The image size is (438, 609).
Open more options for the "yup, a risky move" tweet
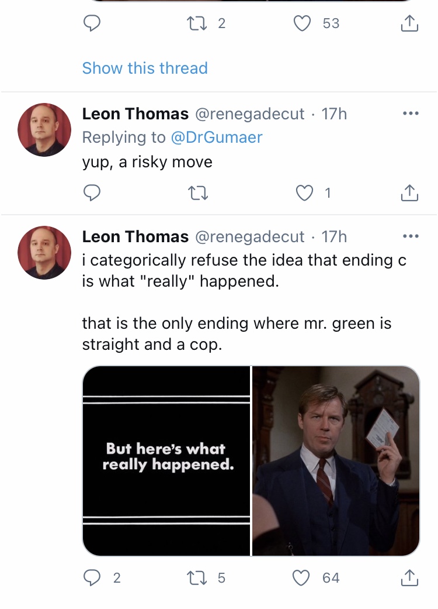click(411, 114)
